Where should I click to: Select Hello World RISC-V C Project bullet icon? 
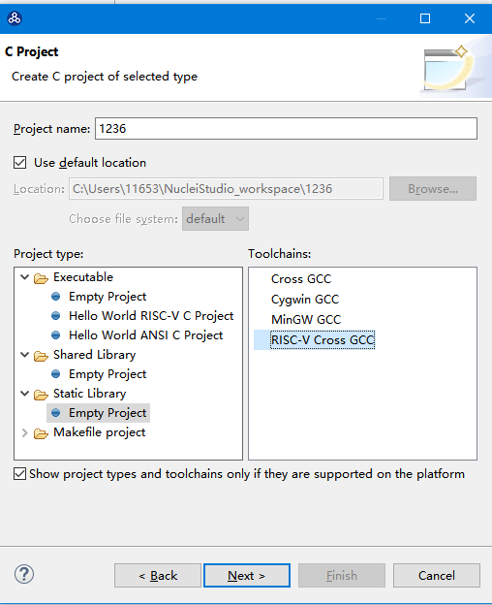[x=56, y=316]
